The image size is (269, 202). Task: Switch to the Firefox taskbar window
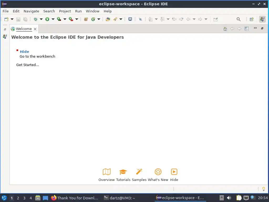click(x=75, y=198)
